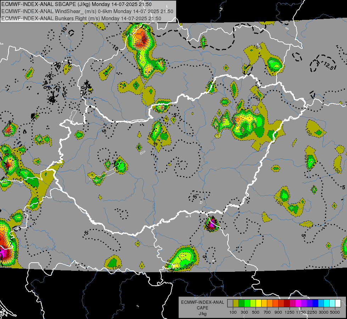Click legend scale value 500
Viewport: 347px width, 319px height.
pos(256,312)
